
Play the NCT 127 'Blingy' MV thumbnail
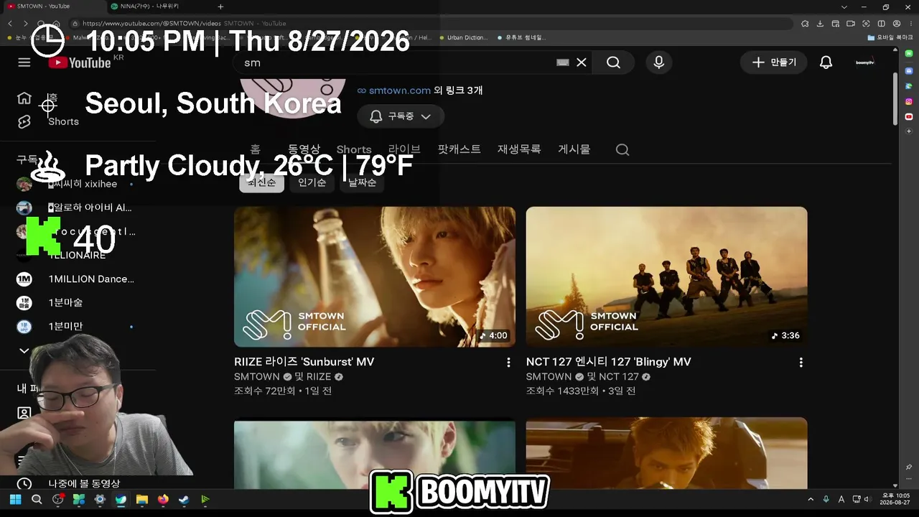tap(667, 277)
